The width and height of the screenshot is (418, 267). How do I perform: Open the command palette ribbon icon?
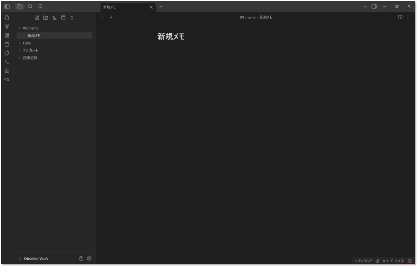point(7,62)
